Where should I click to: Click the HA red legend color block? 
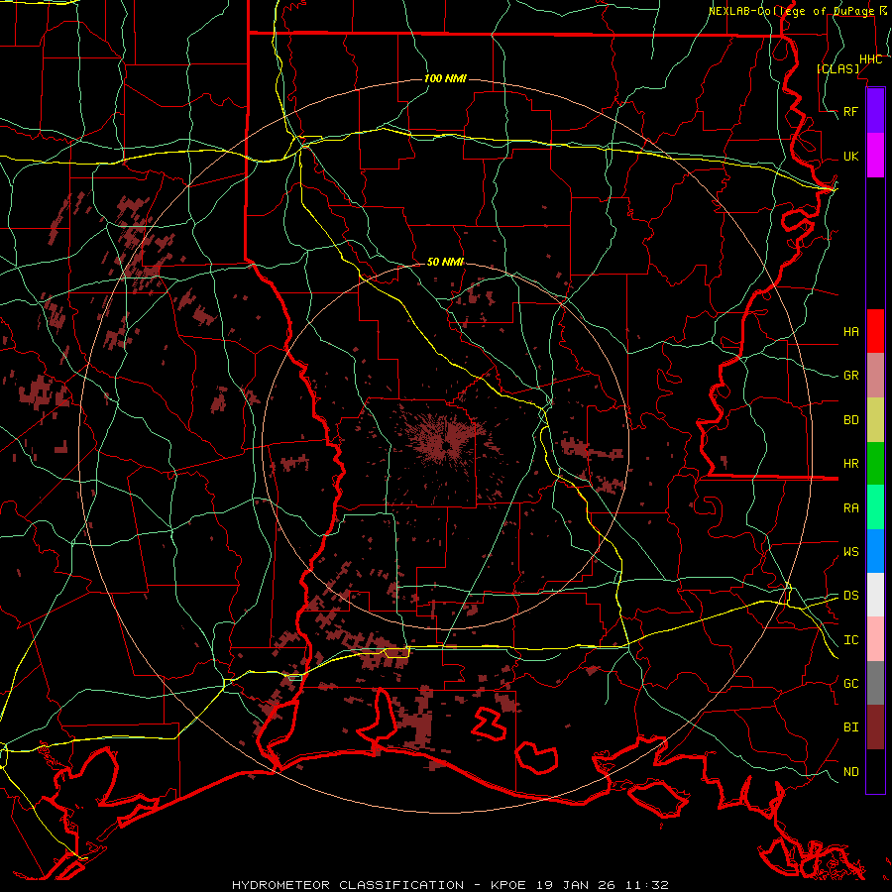tap(875, 331)
